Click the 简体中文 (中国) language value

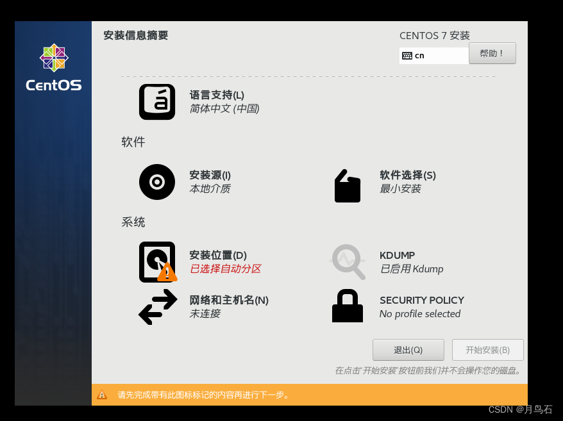[224, 109]
